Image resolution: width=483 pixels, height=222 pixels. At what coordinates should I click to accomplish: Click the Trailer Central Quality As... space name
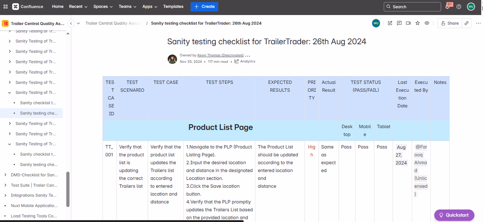click(x=38, y=24)
